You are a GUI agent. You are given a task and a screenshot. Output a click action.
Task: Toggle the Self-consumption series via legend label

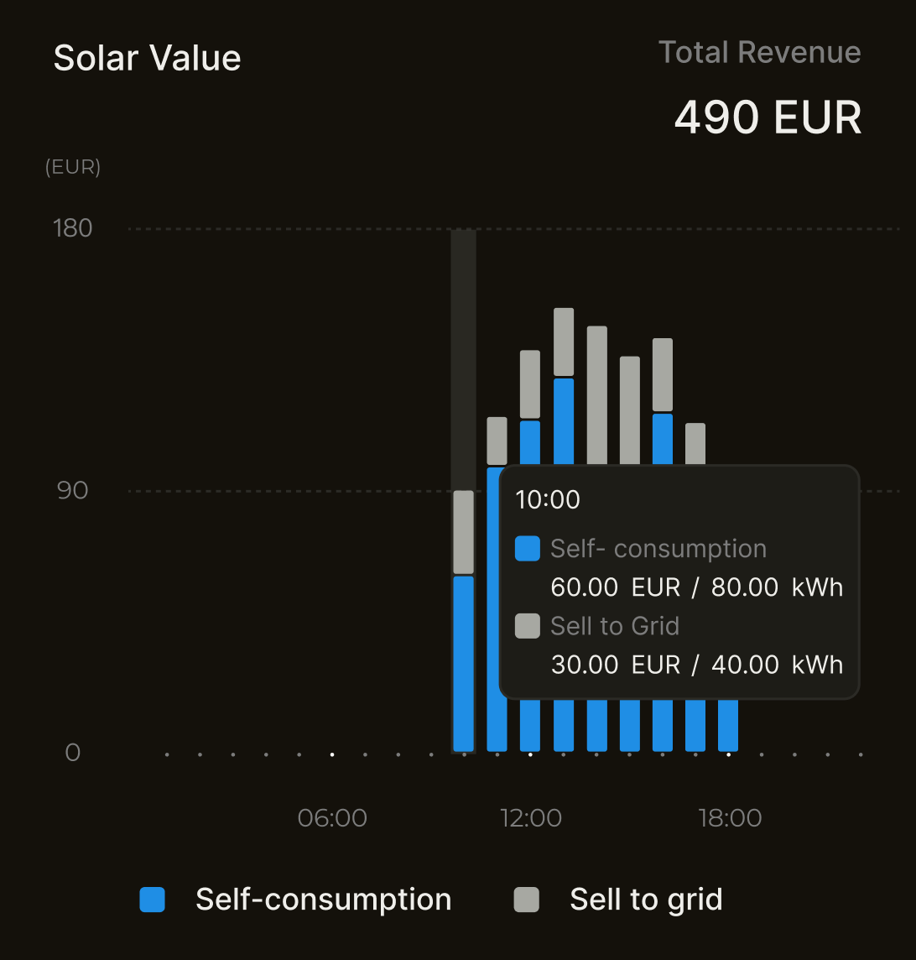tap(323, 900)
